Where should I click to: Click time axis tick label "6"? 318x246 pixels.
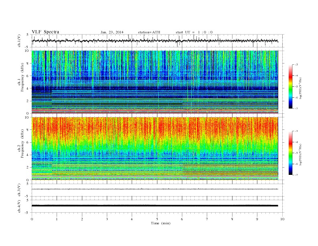(x=182, y=219)
